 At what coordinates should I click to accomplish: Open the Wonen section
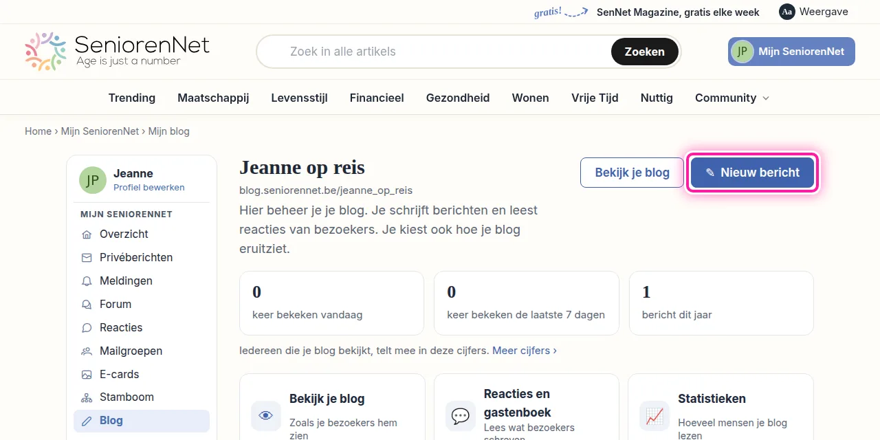tap(531, 98)
